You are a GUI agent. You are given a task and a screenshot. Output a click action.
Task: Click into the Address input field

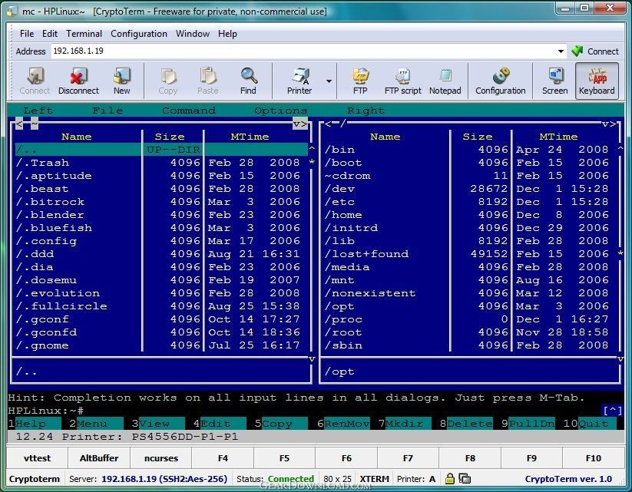(x=303, y=51)
